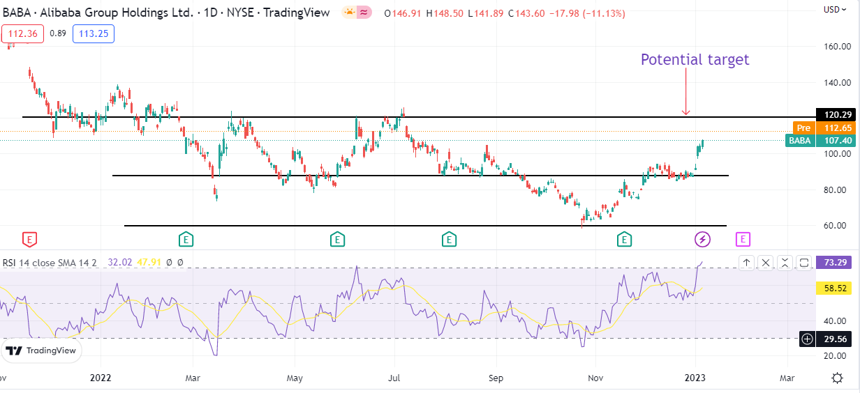This screenshot has width=860, height=393.
Task: Click the 60.00 price axis label
Action: 836,226
